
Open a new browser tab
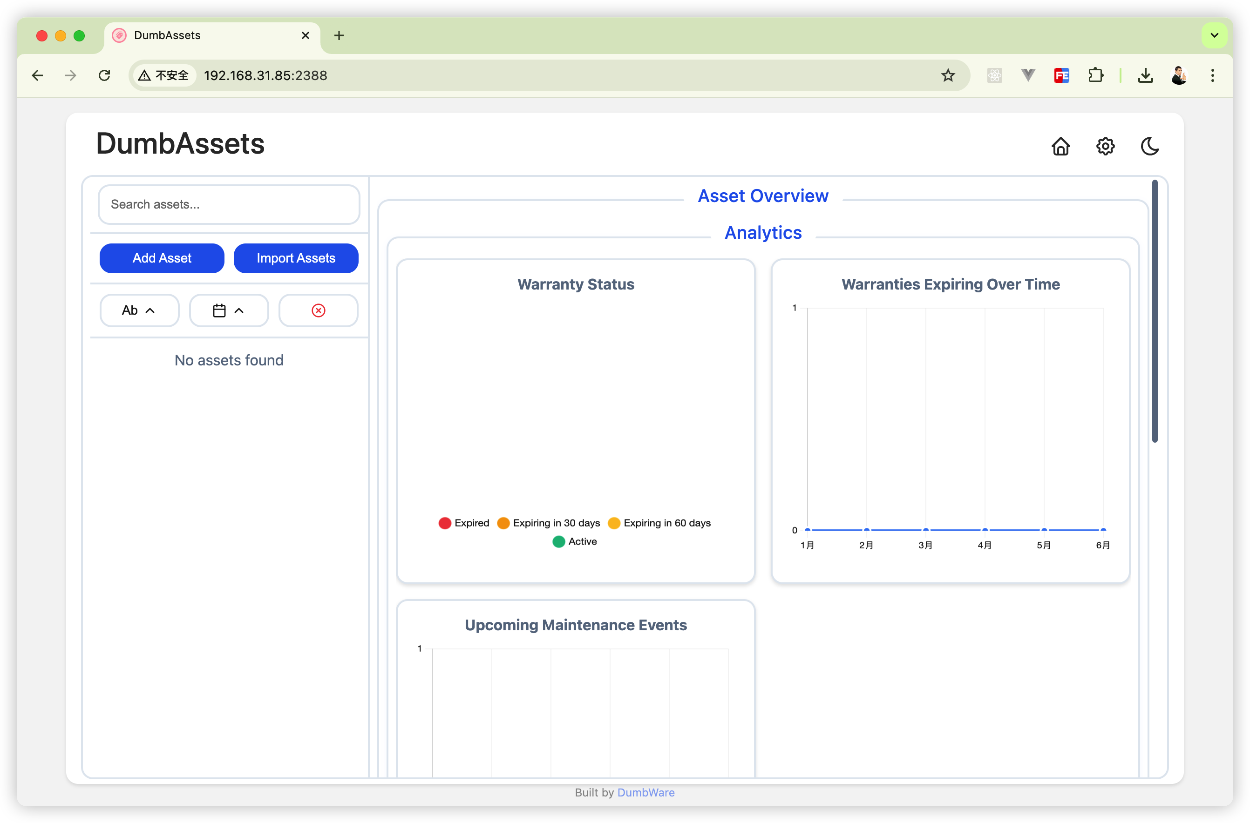click(x=339, y=35)
